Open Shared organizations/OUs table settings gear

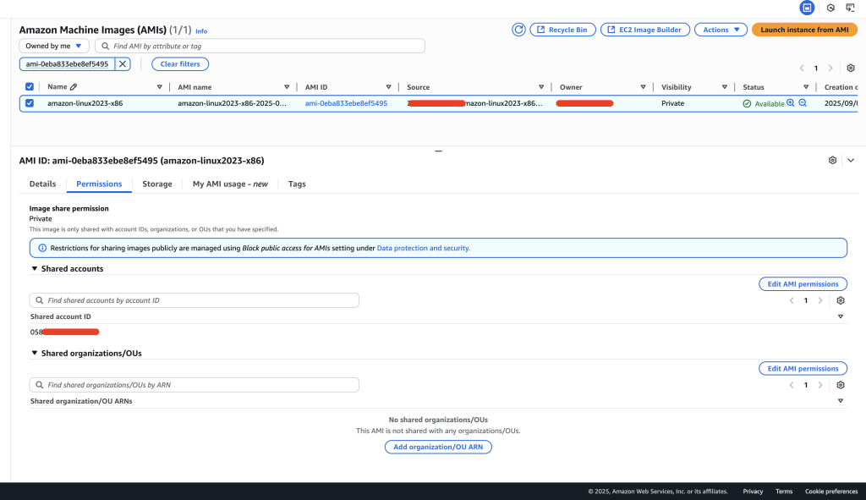pyautogui.click(x=841, y=385)
